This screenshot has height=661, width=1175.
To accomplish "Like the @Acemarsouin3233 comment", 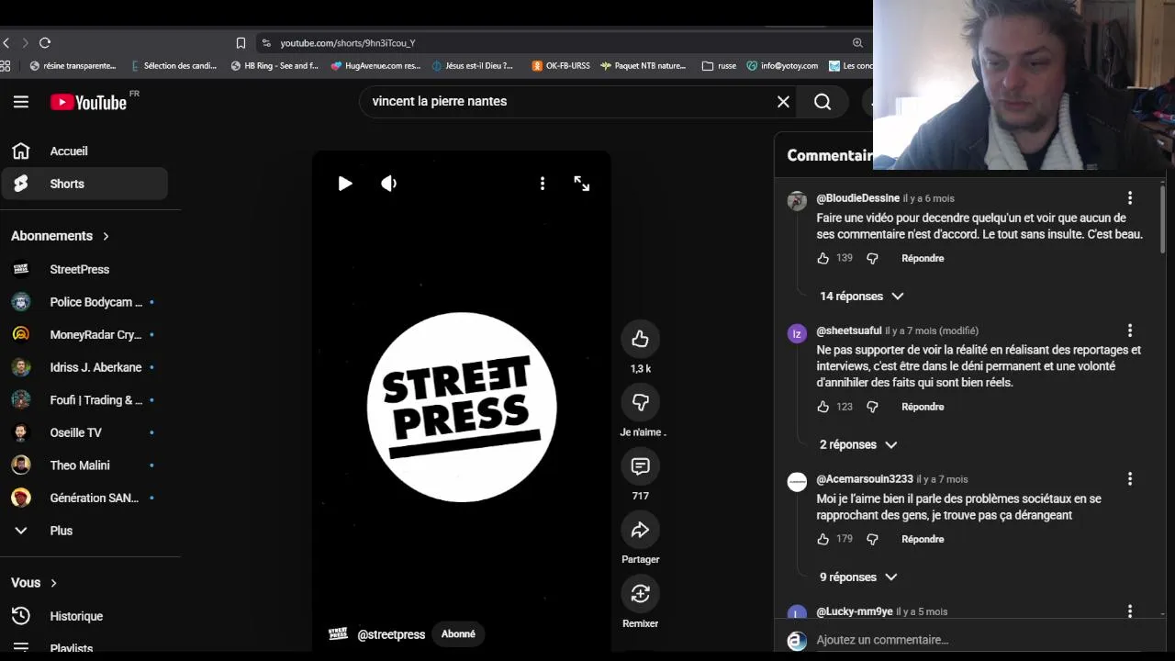I will tap(822, 540).
